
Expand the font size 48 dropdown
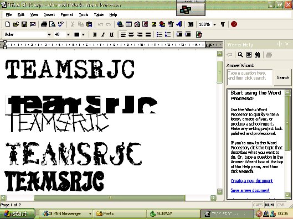pos(68,34)
